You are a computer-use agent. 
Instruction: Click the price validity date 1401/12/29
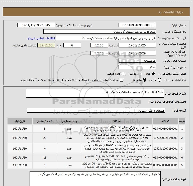[x=137, y=53]
